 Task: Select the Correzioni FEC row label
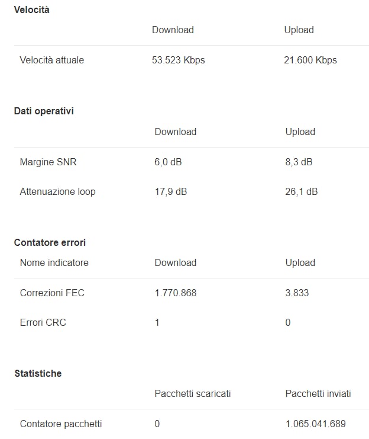52,293
